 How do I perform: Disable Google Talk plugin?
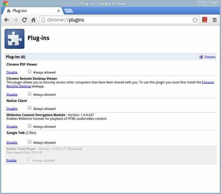12,143
